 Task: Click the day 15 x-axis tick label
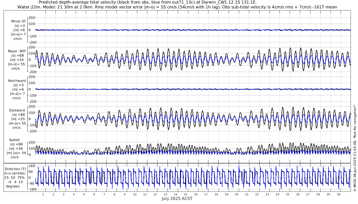[x=186, y=194]
